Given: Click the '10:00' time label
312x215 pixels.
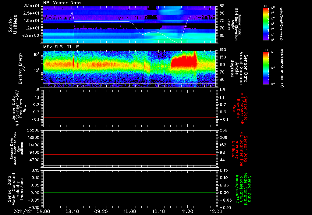Looking at the screenshot, I should 130,211.
